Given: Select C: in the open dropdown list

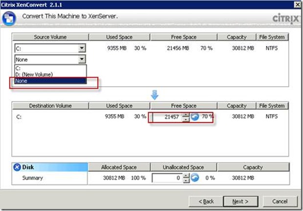Looking at the screenshot, I should [x=50, y=68].
